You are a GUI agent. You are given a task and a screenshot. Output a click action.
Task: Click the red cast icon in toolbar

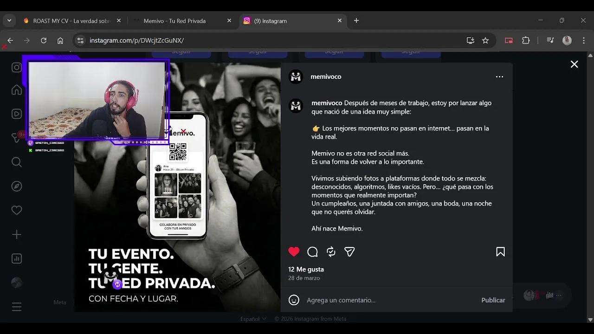pyautogui.click(x=509, y=40)
